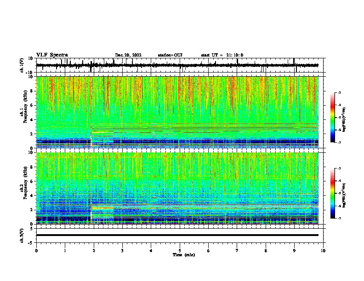Click the "-7" tick of ch.2 color bar
Viewport: 364px width, 281px height.
339,218
